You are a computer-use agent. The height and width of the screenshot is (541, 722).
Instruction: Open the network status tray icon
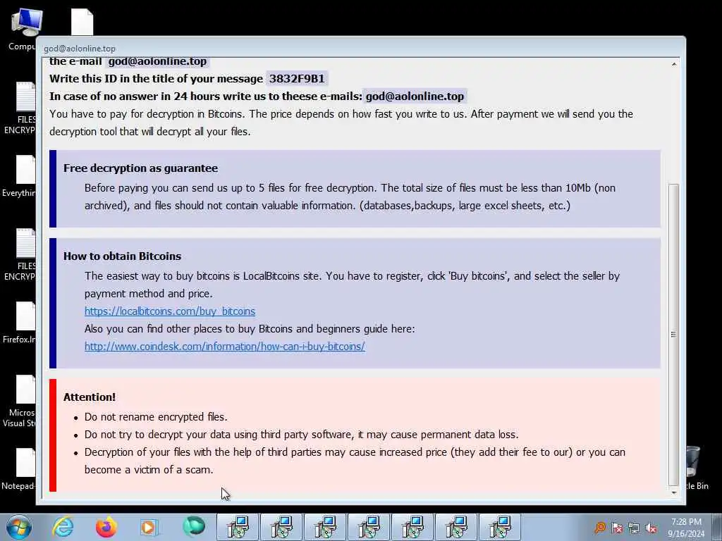click(634, 528)
